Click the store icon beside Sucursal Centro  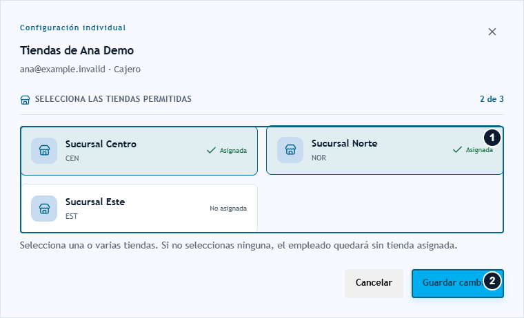pyautogui.click(x=44, y=151)
